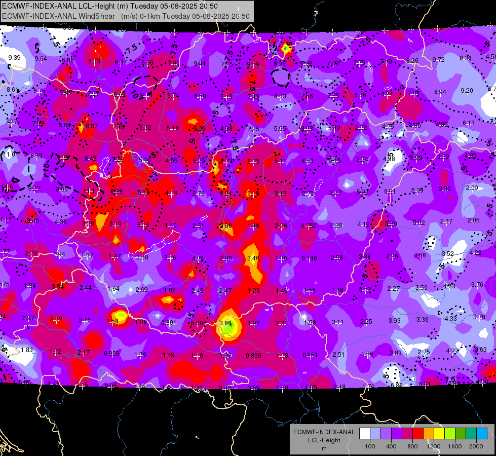The width and height of the screenshot is (496, 456).
Task: Click the legend's ECMWF-INDEX-ANAL label
Action: pyautogui.click(x=324, y=432)
